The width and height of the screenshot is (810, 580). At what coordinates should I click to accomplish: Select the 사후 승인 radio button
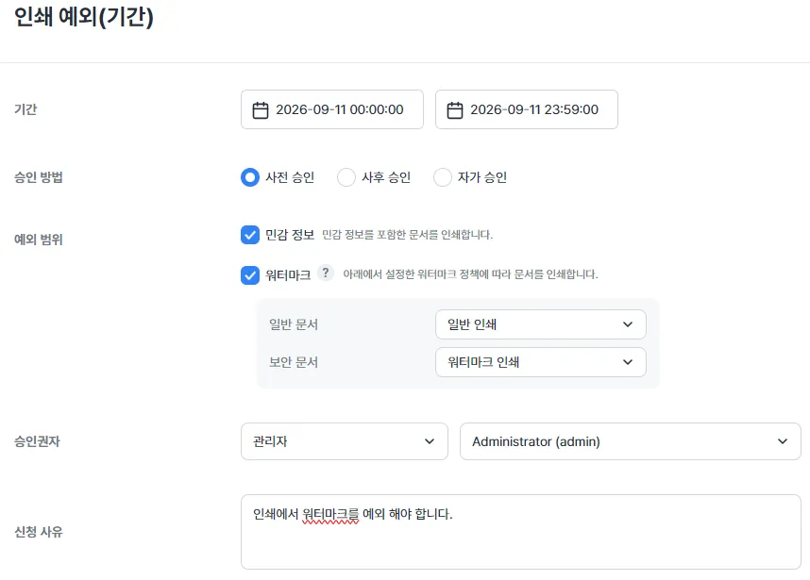[346, 177]
